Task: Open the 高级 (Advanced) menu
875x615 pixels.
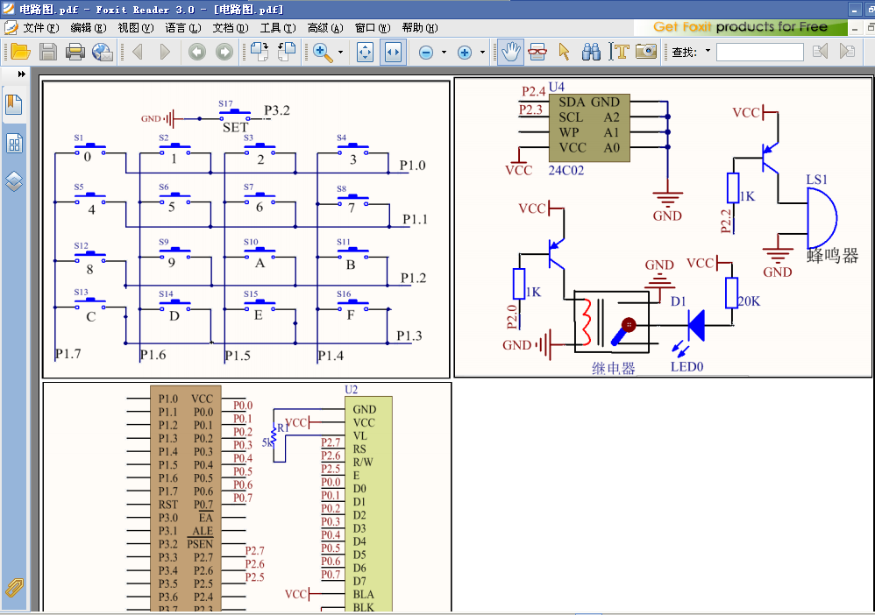Action: [325, 27]
